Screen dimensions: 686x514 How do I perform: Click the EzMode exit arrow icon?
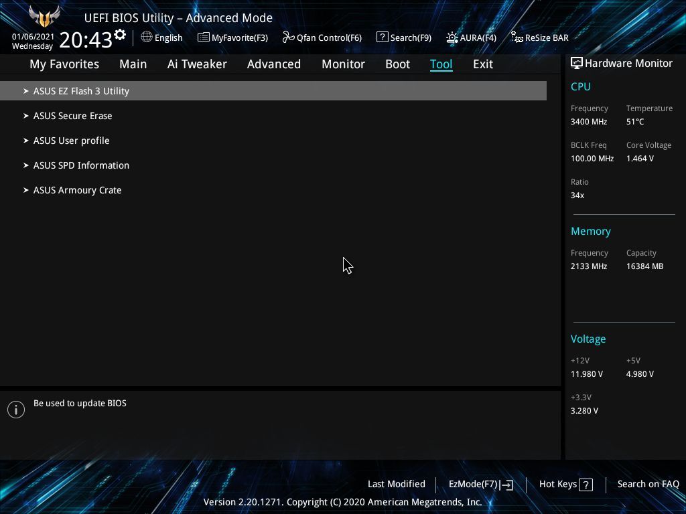point(506,485)
